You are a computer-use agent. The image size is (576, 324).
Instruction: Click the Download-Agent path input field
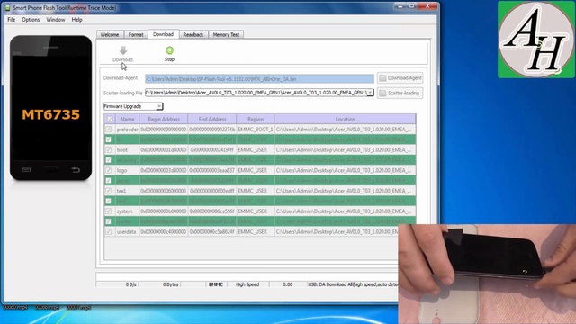[259, 78]
